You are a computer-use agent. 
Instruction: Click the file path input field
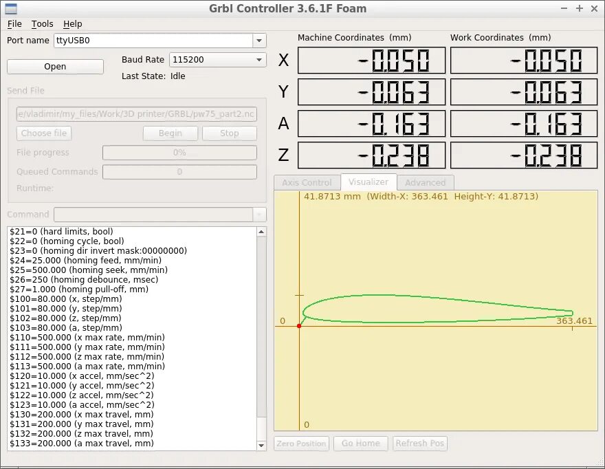click(137, 114)
